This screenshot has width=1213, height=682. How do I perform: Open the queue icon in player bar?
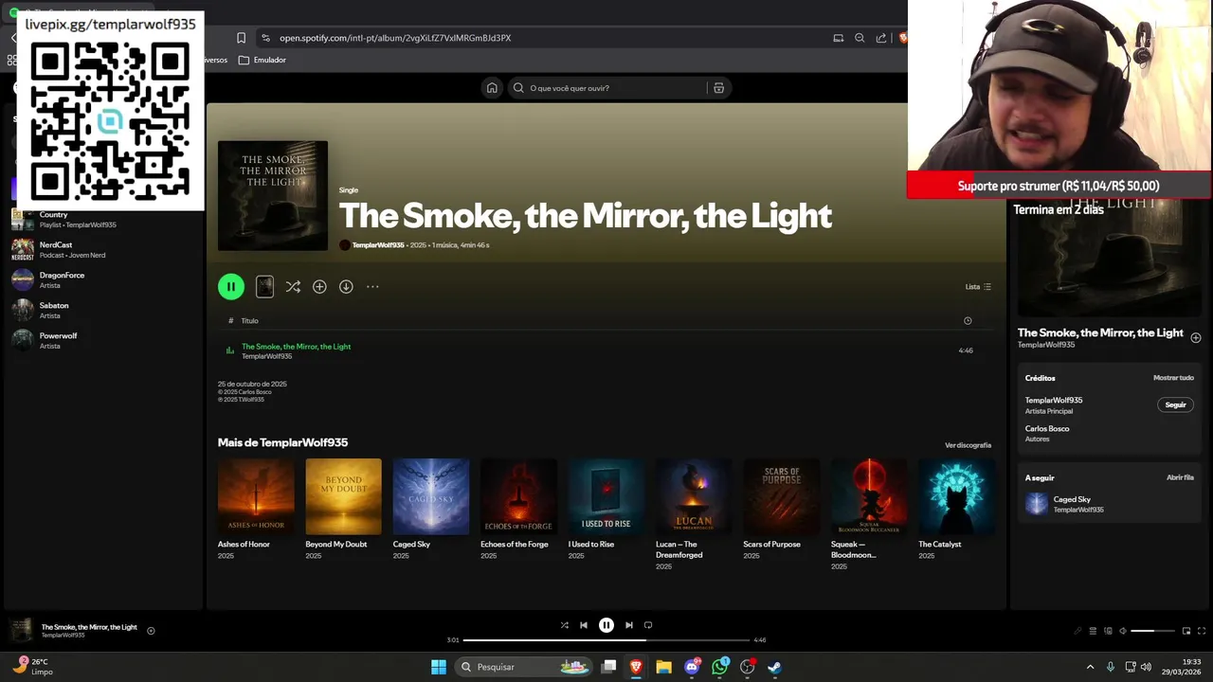coord(1093,631)
